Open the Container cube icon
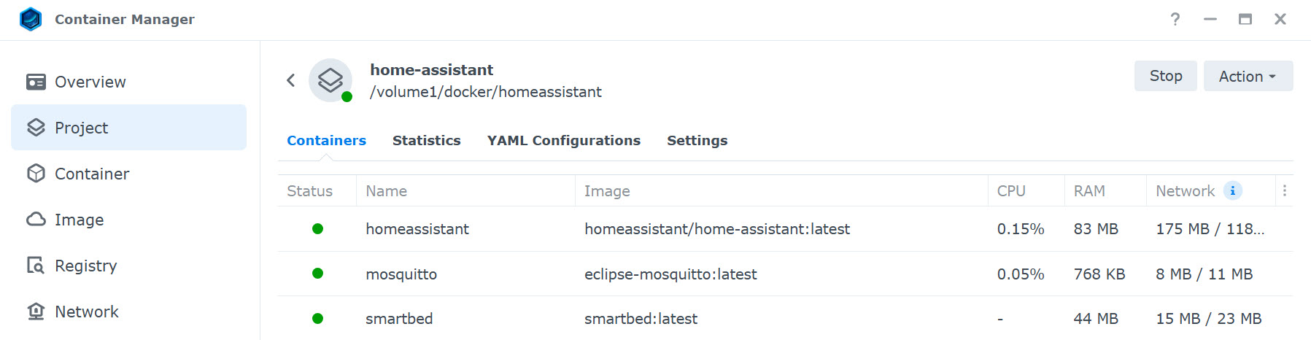 (36, 174)
